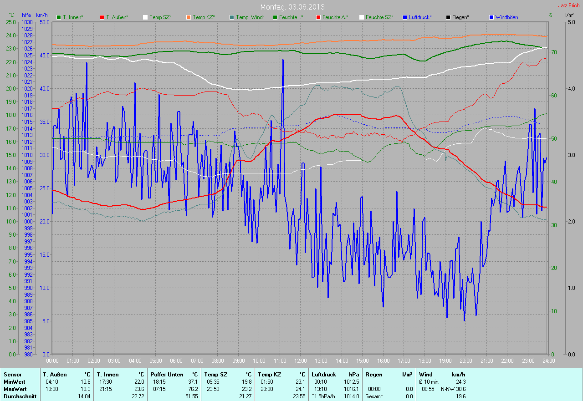The width and height of the screenshot is (583, 401).
Task: Click the orange Temp KZ legend square
Action: click(x=189, y=17)
